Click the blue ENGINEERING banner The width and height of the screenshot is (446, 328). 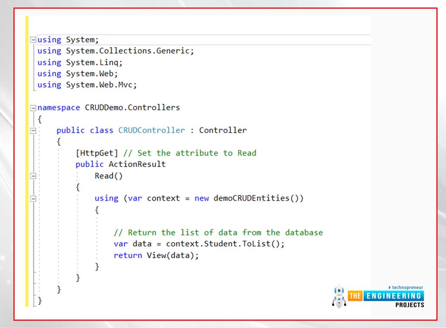coord(394,295)
